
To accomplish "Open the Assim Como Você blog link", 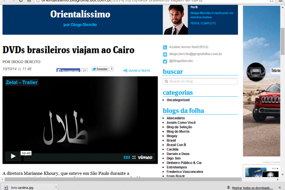I will point(181,123).
